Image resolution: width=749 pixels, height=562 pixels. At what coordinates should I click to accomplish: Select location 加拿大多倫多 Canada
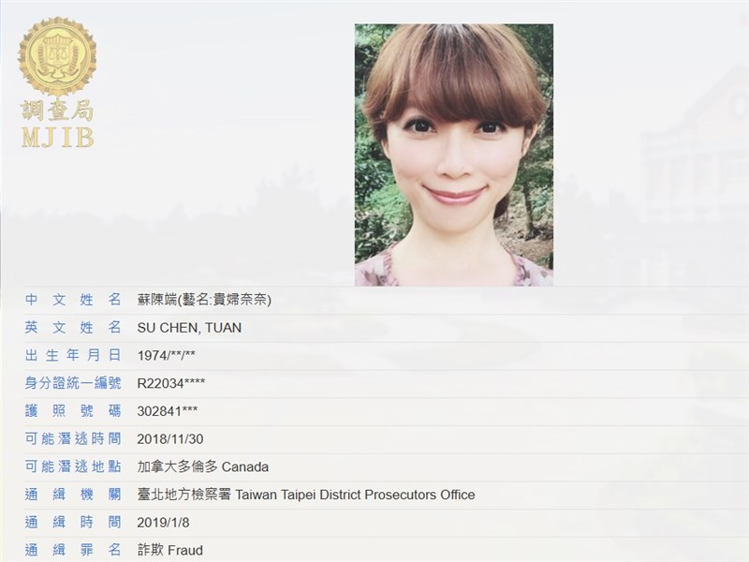pos(203,466)
